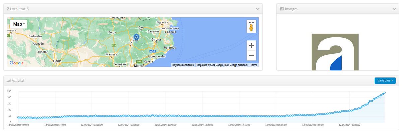The image size is (402, 132).
Task: Click the Olot label on the map
Action: [141, 27]
